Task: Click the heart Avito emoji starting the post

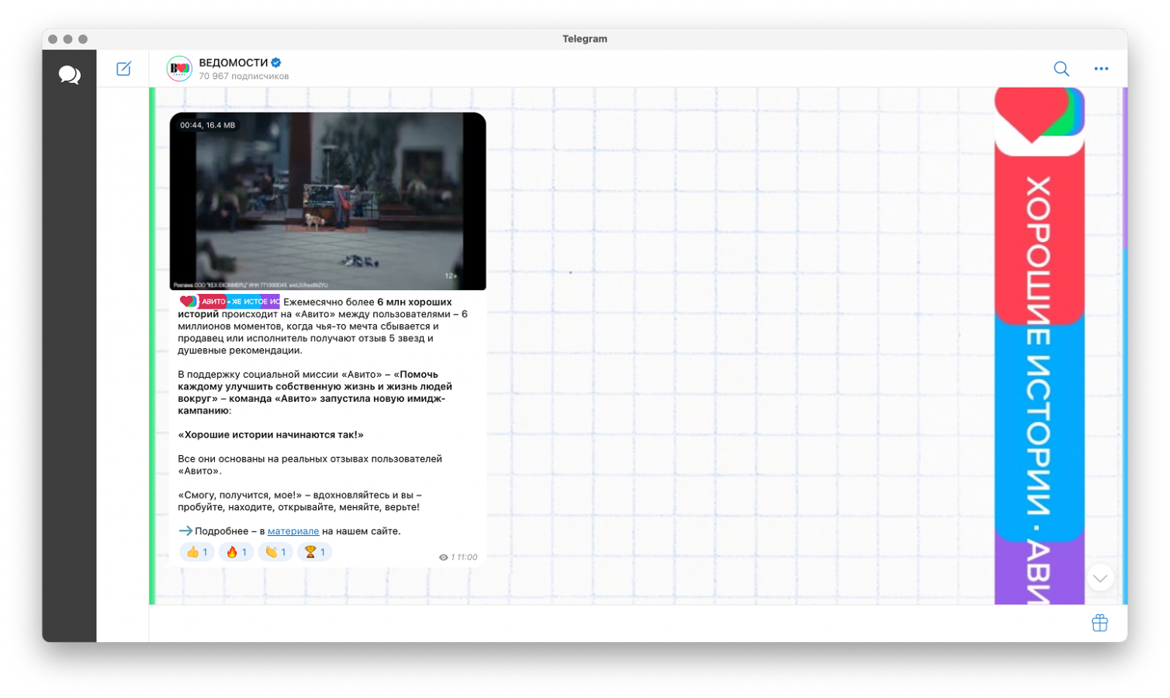Action: (188, 302)
